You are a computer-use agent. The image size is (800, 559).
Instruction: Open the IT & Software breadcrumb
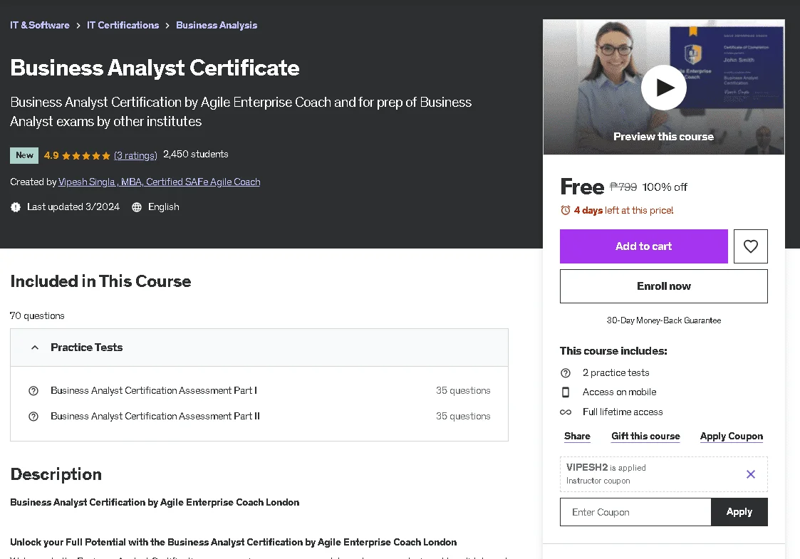(x=40, y=25)
